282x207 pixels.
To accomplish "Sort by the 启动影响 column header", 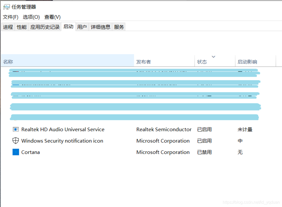I will (255, 61).
